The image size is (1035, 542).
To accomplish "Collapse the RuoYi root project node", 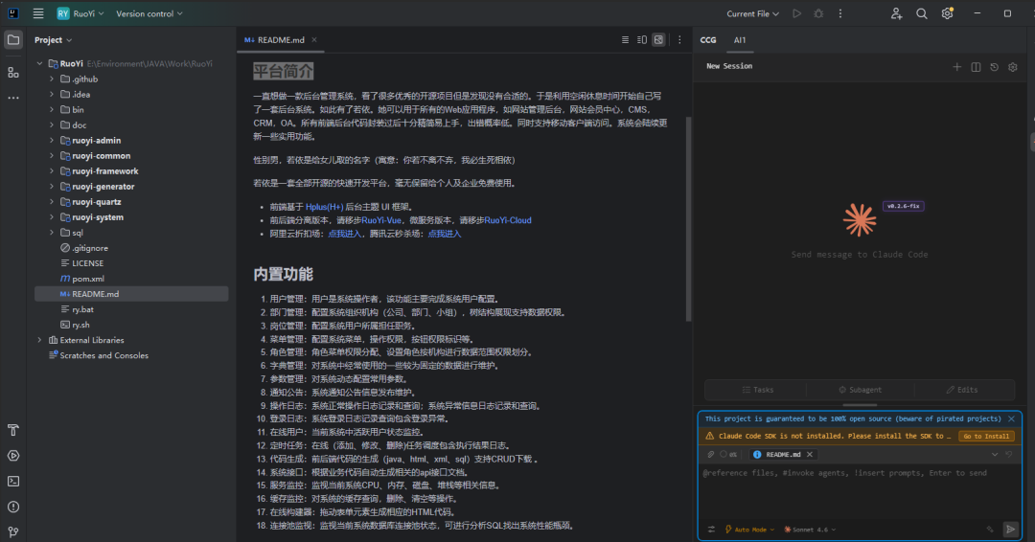I will (x=39, y=63).
